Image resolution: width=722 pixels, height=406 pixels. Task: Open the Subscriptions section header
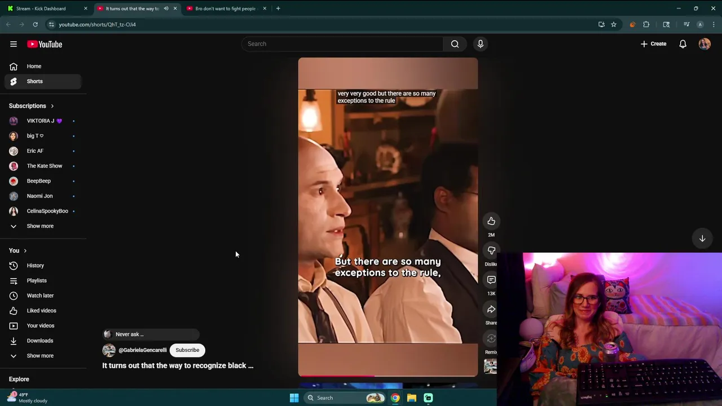(x=32, y=106)
